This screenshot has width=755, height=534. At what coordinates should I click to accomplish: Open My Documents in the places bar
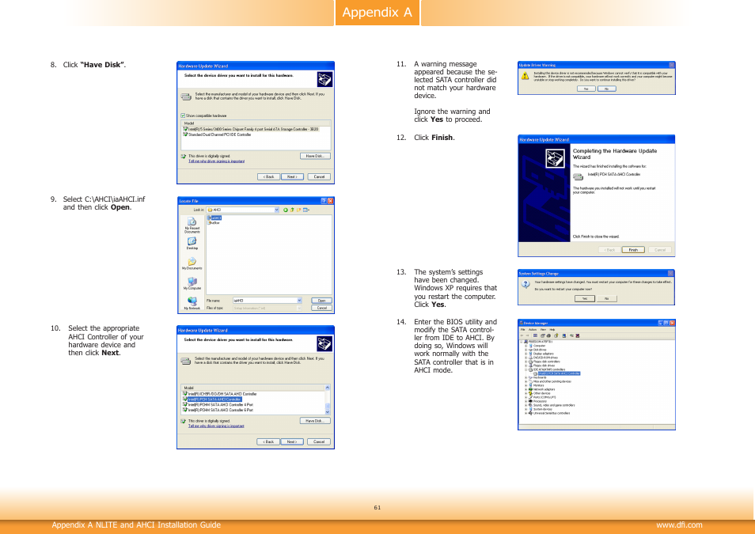click(x=192, y=263)
